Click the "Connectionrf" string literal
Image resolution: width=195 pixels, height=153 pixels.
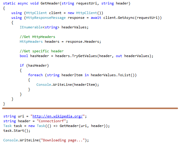[51, 121]
